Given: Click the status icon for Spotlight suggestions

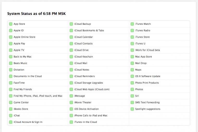Looking at the screenshot, I should point(132,109).
